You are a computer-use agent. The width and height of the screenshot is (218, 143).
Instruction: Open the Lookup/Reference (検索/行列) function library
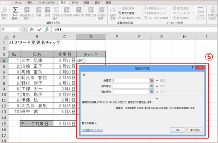(x=79, y=13)
